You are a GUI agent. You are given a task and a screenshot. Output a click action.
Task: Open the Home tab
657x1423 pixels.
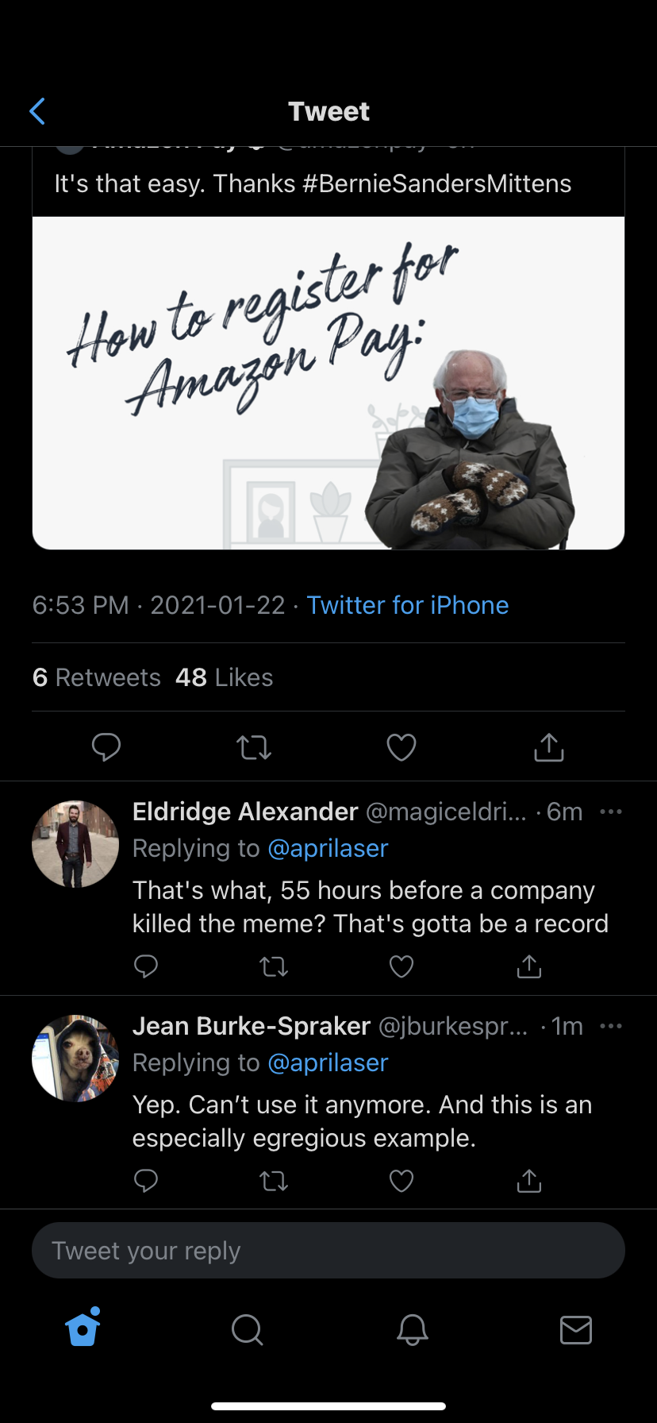tap(83, 1329)
